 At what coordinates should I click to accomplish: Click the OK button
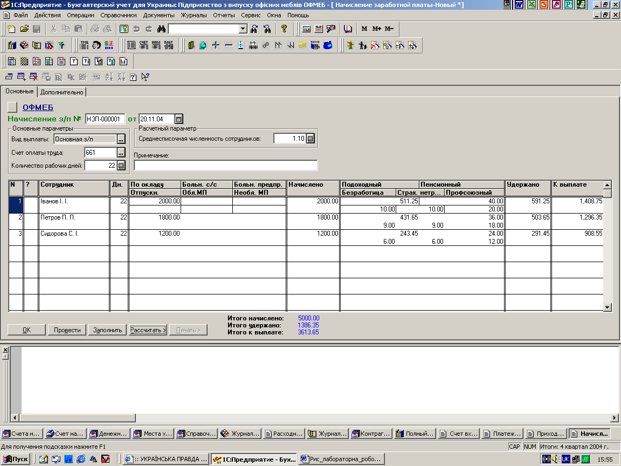[26, 330]
